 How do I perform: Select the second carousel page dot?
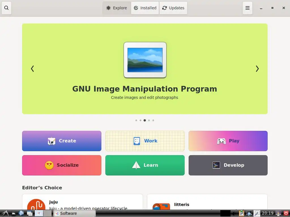coord(140,120)
